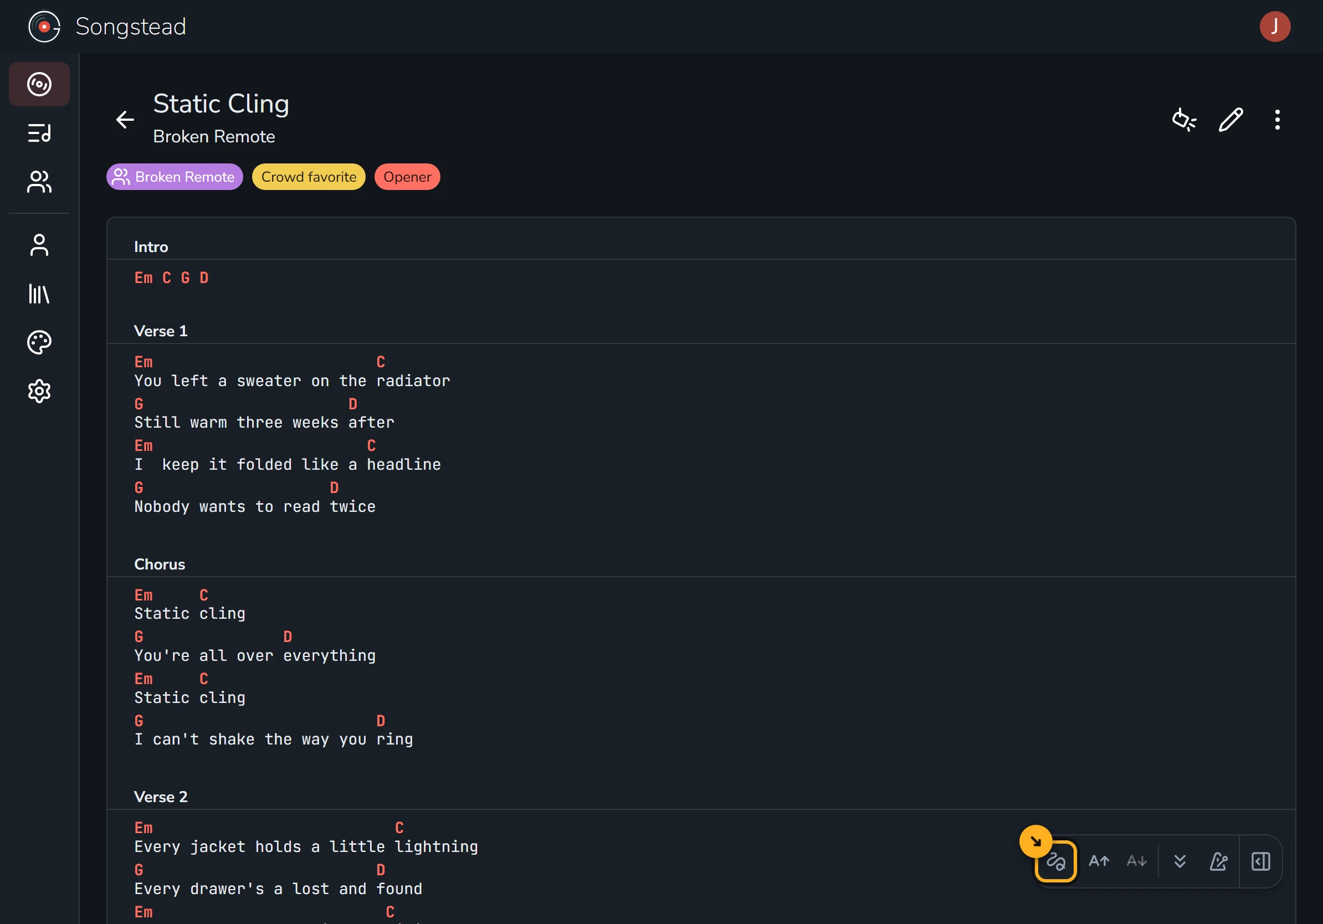Click lyric 'Nobody wants to read twice'
This screenshot has height=924, width=1323.
click(x=255, y=506)
